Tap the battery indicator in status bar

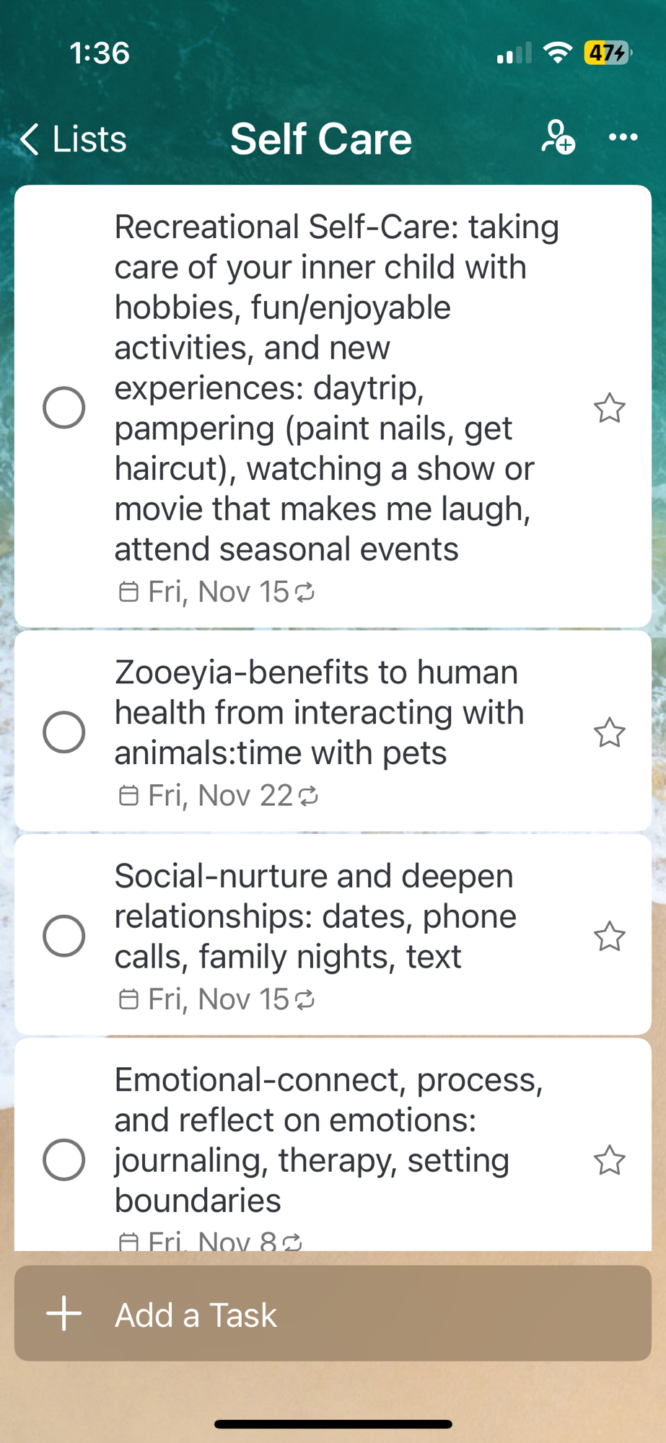[608, 53]
